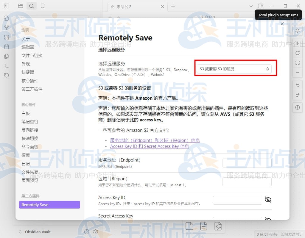
Task: Close the settings dialog
Action: [282, 24]
